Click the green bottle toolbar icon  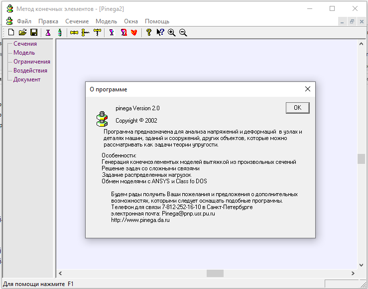click(x=60, y=32)
